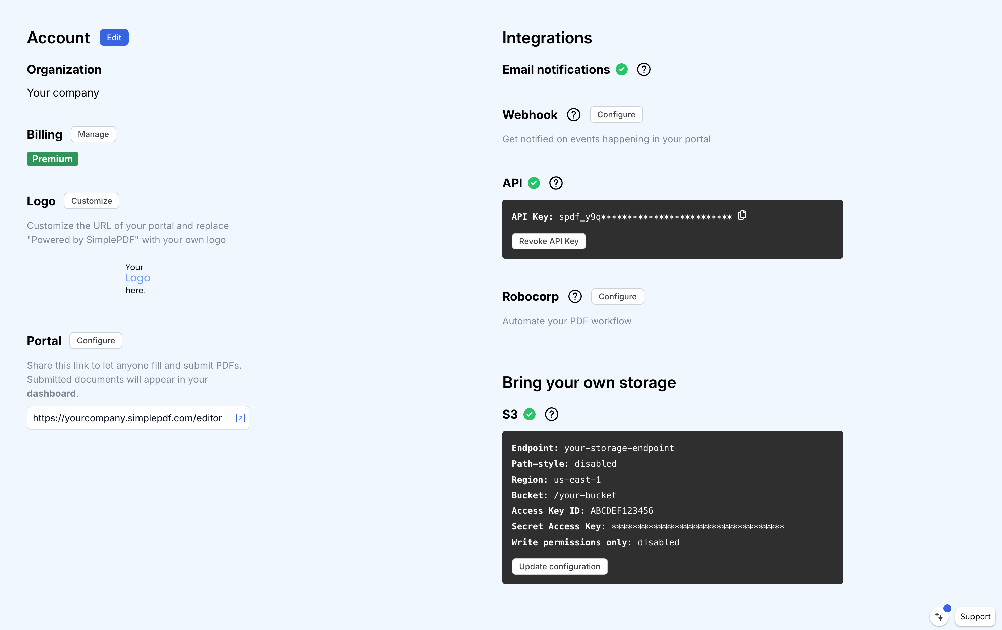Click API green check status icon

pos(534,183)
